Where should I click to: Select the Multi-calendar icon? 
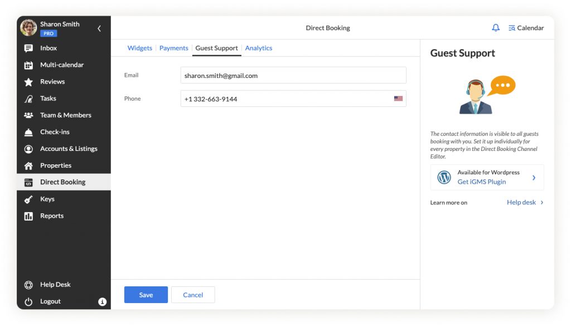coord(28,65)
